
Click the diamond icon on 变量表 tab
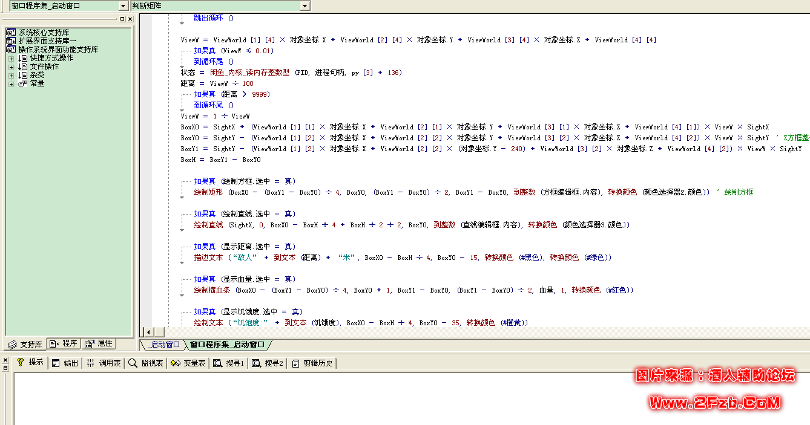click(176, 362)
